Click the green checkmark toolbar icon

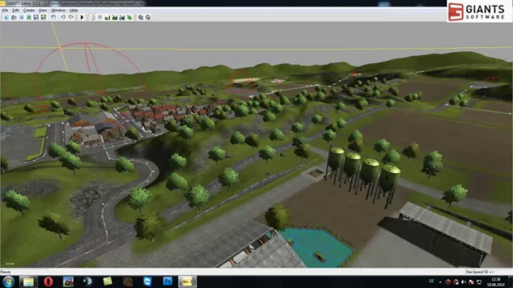pos(29,17)
